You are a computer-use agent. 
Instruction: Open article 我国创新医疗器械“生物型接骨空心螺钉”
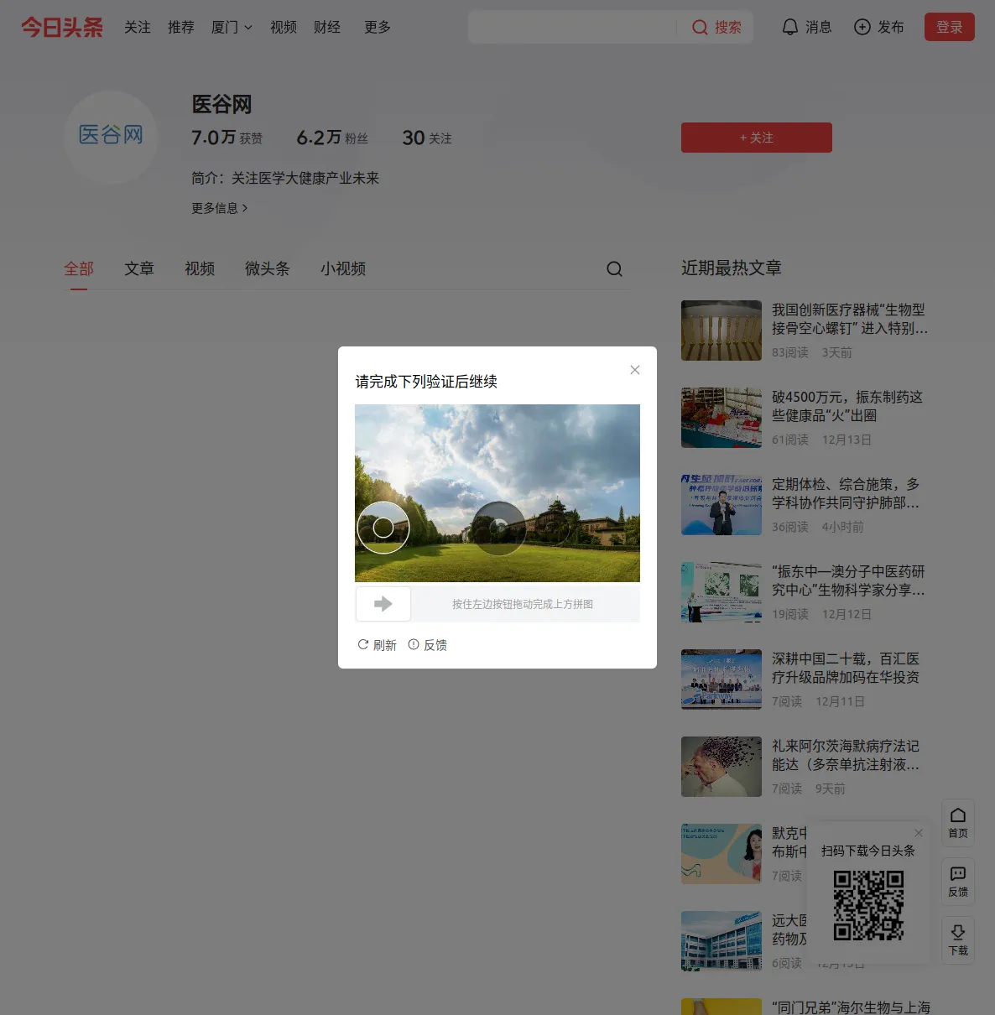tap(850, 319)
